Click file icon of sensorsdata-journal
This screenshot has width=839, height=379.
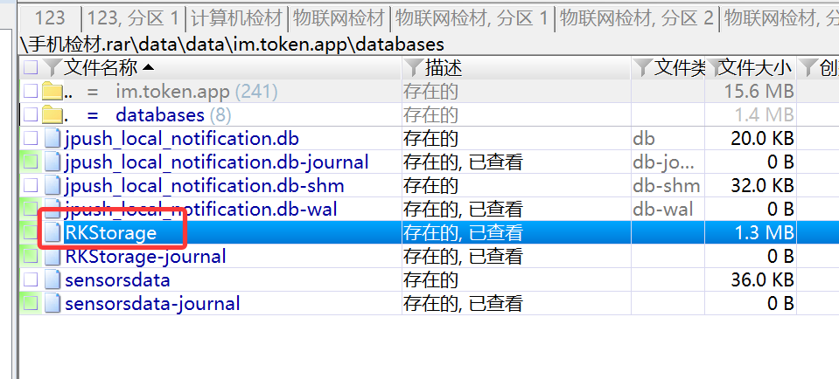tap(52, 303)
